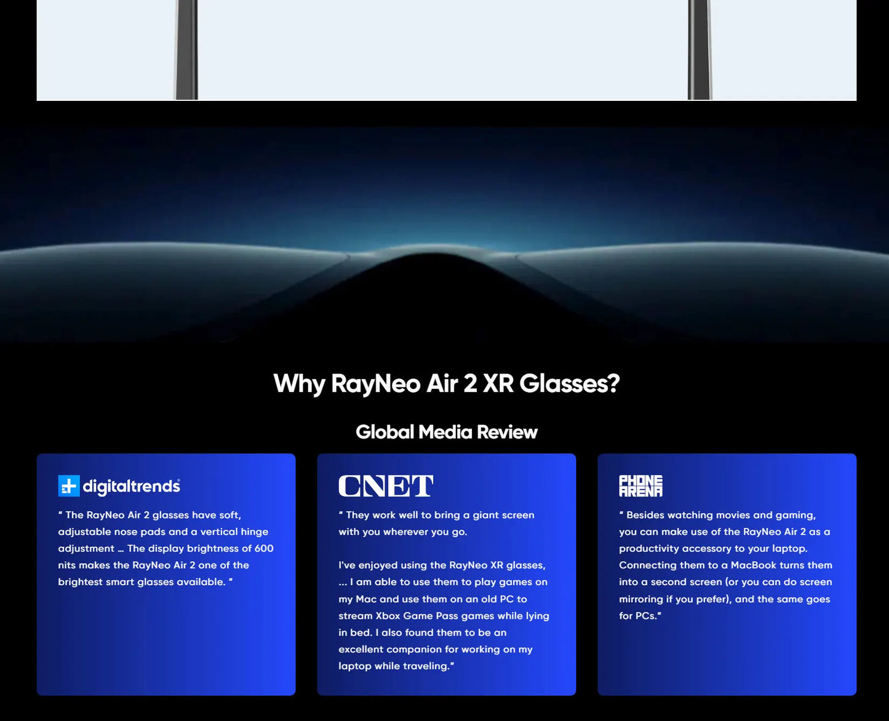Click the Digital Trends logo
889x721 pixels.
[x=119, y=486]
